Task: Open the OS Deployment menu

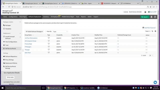Action: point(55,17)
